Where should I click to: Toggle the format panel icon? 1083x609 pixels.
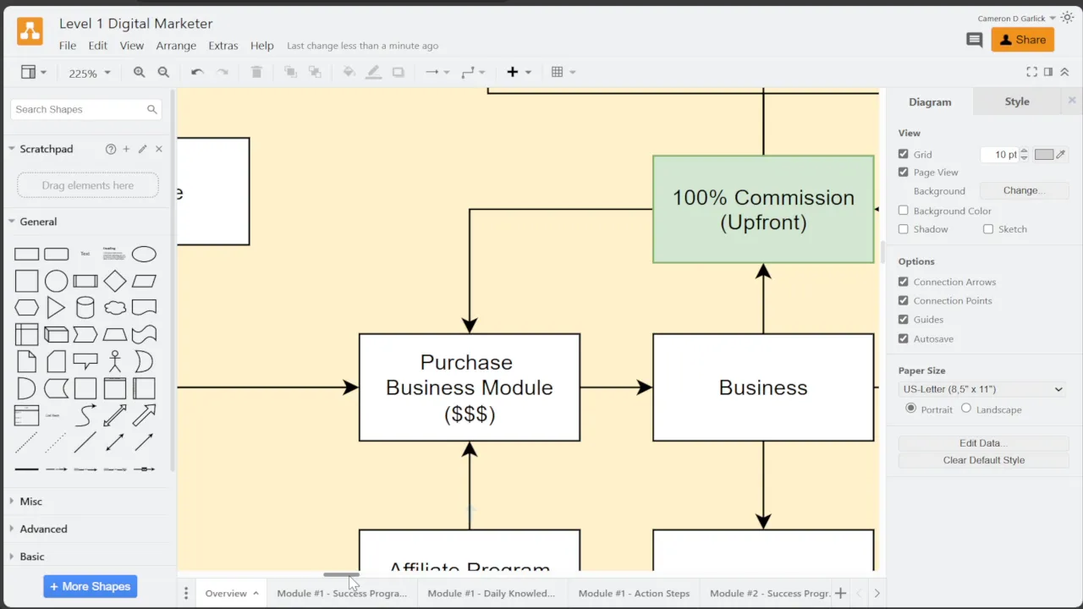click(x=1048, y=73)
